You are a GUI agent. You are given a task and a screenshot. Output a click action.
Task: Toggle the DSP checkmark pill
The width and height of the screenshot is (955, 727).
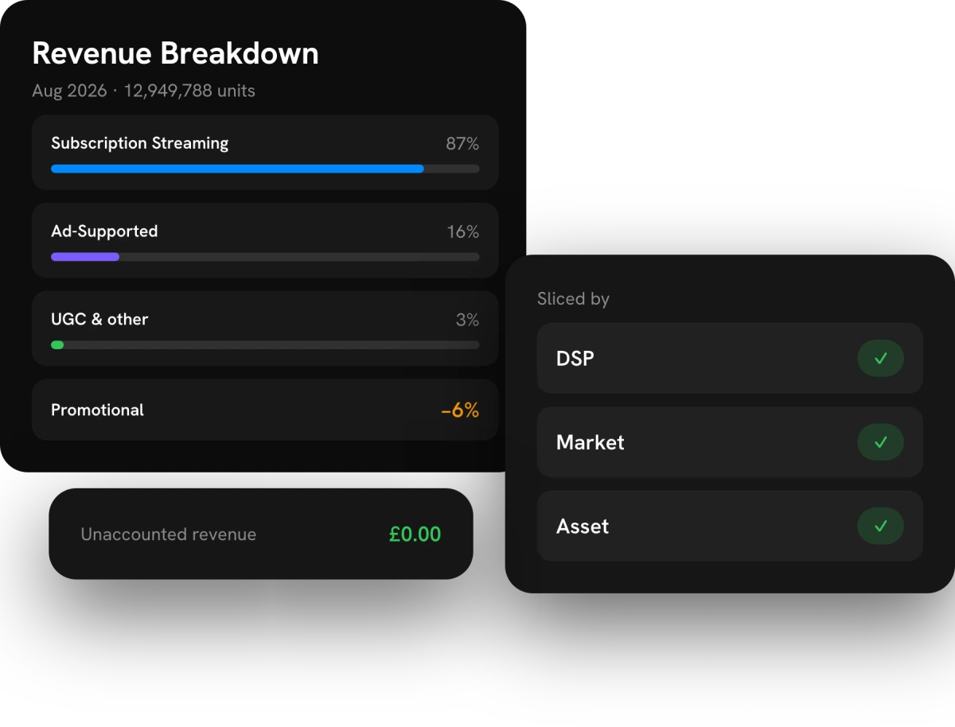880,359
